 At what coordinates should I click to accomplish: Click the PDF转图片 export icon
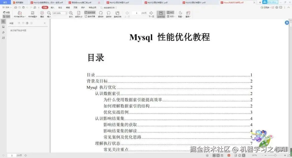(32, 13)
